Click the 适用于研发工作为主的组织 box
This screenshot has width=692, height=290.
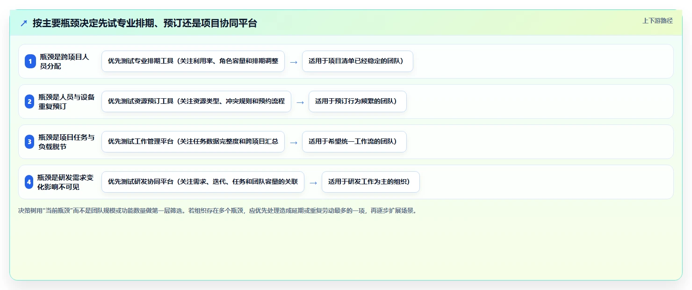pyautogui.click(x=371, y=182)
